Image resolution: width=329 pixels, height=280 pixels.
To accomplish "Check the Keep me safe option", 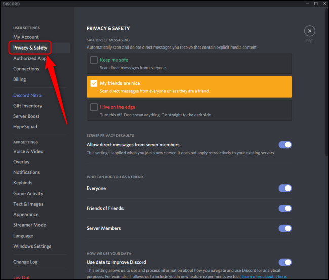I will tap(94, 60).
